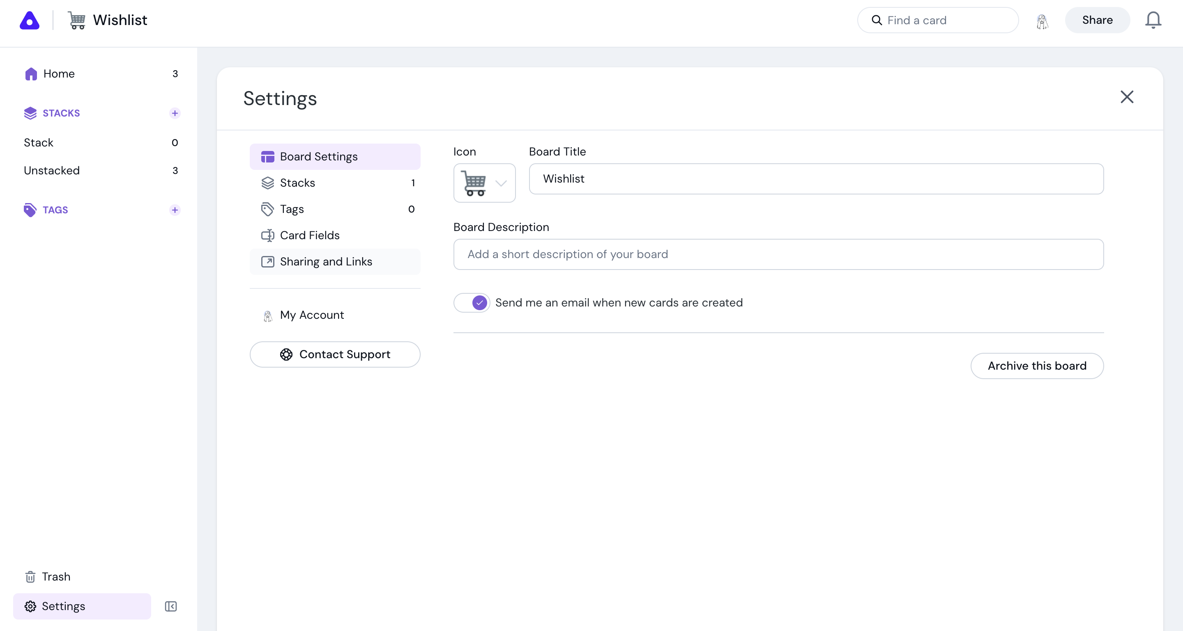The image size is (1183, 631).
Task: Open Sharing and Links settings
Action: pos(326,261)
